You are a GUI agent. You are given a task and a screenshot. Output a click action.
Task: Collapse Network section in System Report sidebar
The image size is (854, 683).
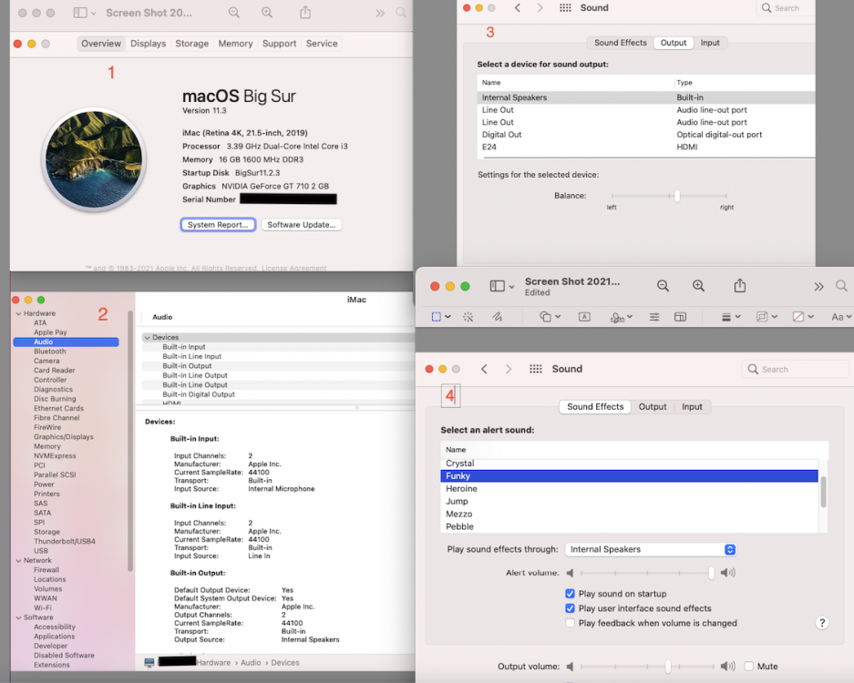(18, 561)
